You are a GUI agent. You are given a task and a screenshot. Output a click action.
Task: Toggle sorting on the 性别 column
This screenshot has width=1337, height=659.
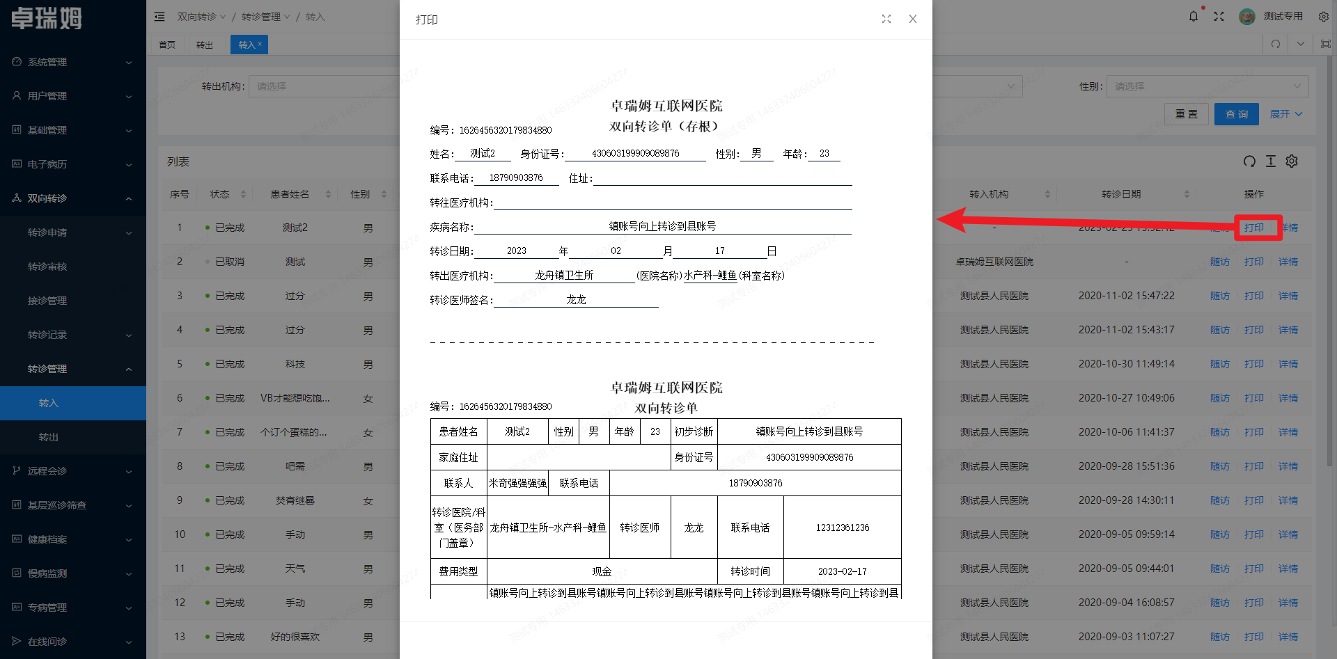(382, 194)
